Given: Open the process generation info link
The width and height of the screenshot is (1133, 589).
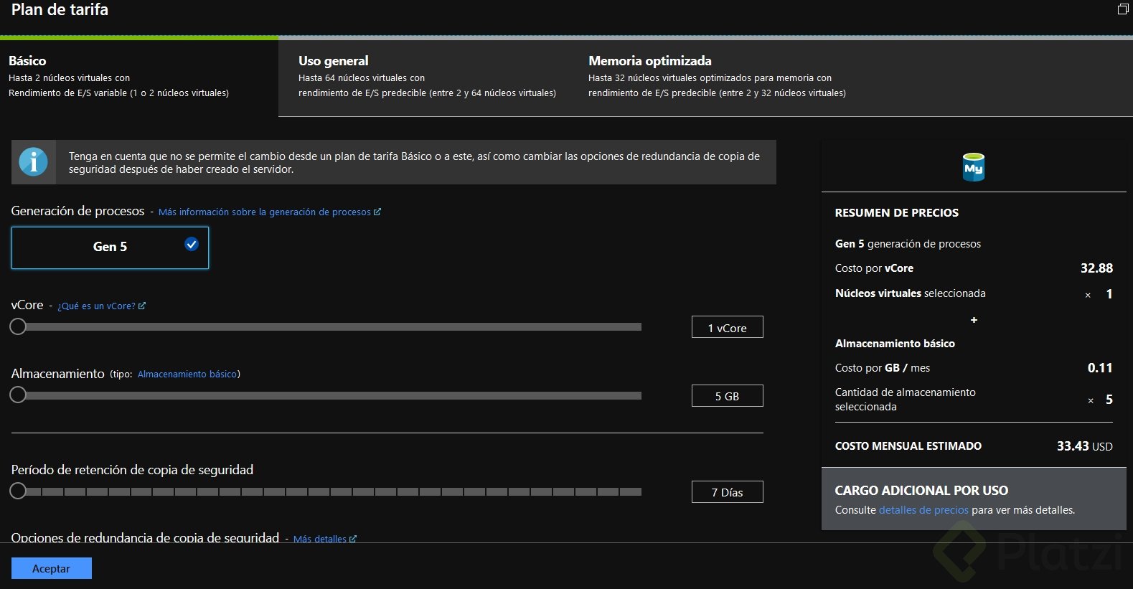Looking at the screenshot, I should [270, 212].
